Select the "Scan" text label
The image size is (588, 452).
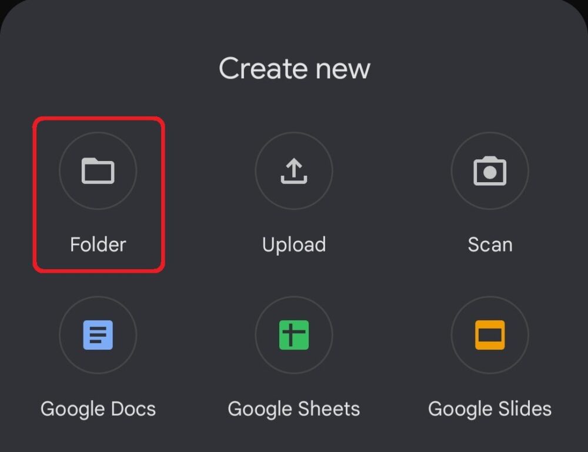[x=490, y=245]
